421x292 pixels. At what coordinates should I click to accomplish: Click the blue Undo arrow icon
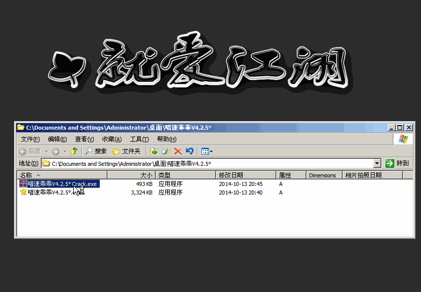tap(189, 151)
